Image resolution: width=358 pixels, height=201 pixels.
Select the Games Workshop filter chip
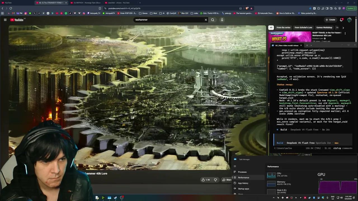[324, 28]
